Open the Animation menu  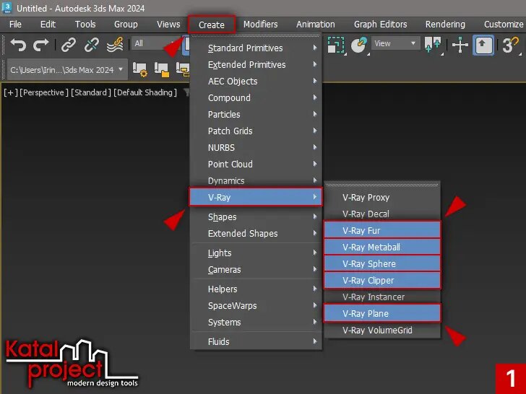tap(316, 24)
